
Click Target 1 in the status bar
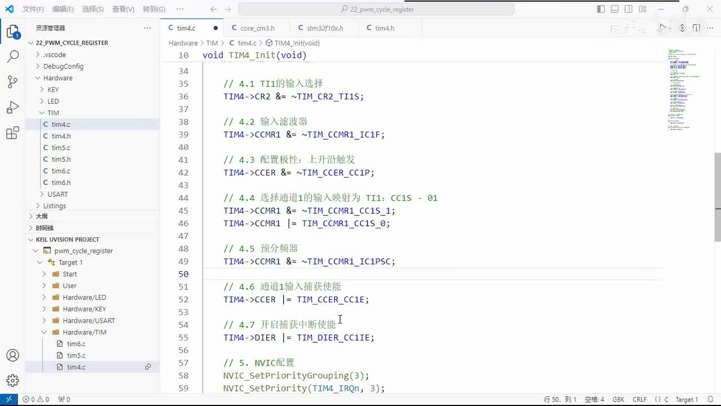[687, 399]
